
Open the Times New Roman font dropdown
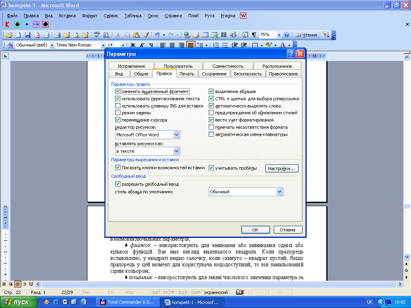coord(103,45)
